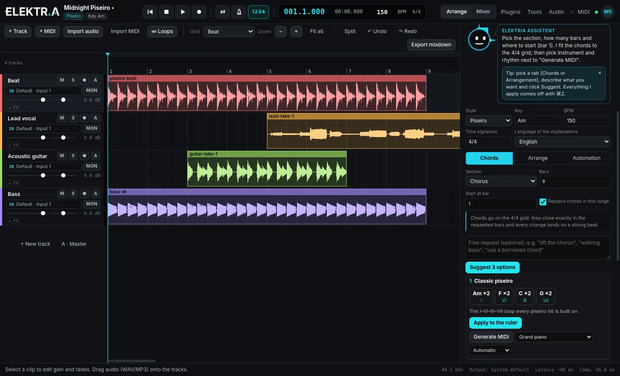Open the explanations language dropdown
This screenshot has height=376, width=620.
pos(562,142)
